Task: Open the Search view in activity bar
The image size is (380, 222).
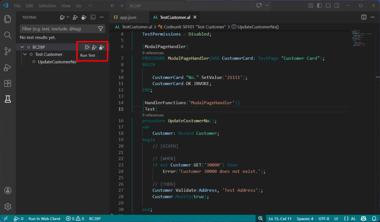Action: pyautogui.click(x=7, y=35)
